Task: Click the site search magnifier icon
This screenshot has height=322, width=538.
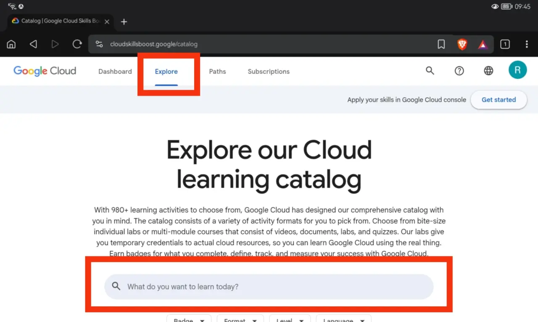Action: tap(430, 70)
